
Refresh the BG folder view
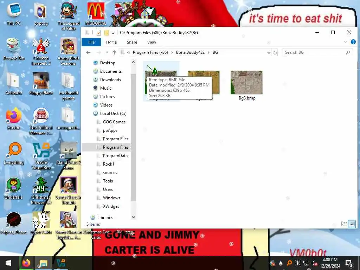(275, 53)
